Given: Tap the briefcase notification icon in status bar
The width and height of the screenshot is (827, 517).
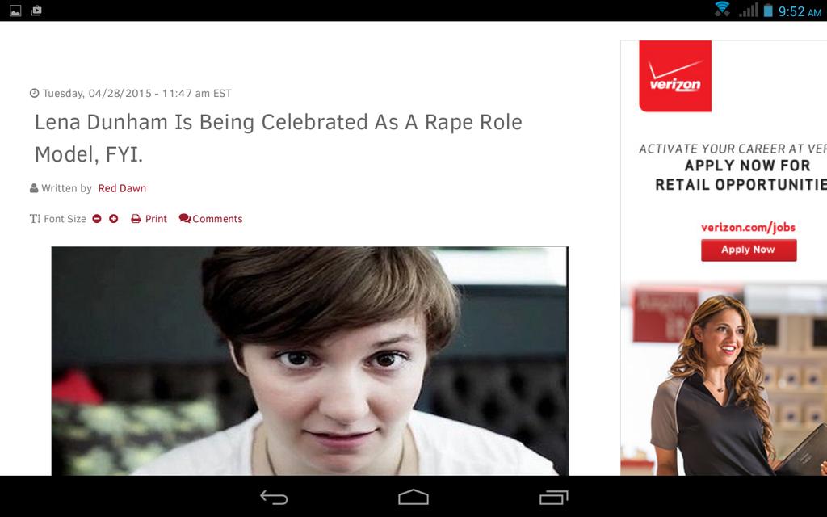Looking at the screenshot, I should (36, 11).
